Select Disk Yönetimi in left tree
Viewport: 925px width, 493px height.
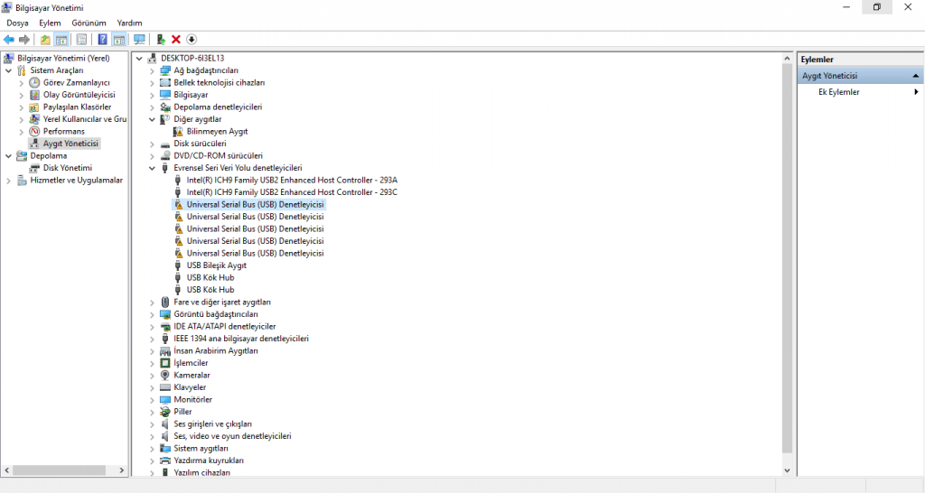click(67, 168)
